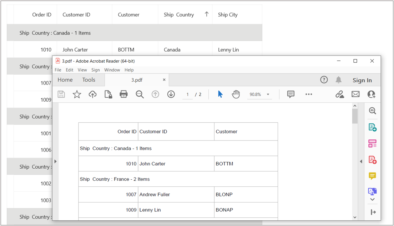Click order 1009 in the PDF table
This screenshot has height=226, width=394.
click(131, 210)
